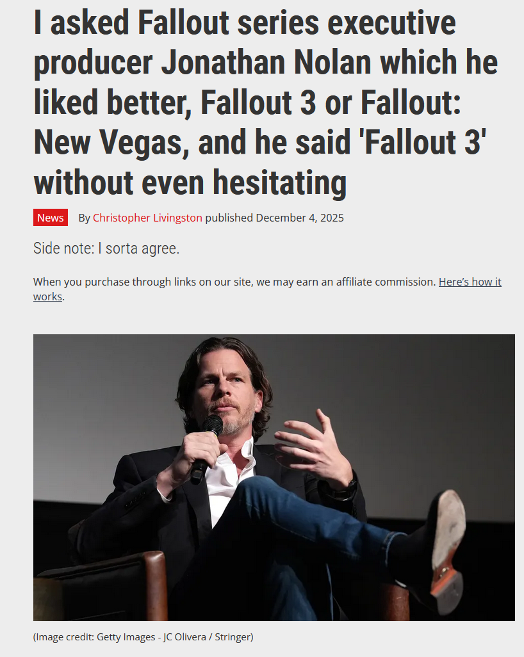
Task: Click 'Jonathan Nolan' in the headline
Action: pos(266,61)
